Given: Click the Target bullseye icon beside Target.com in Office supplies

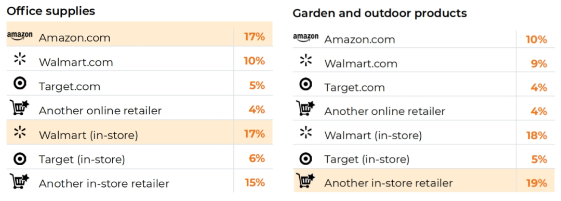Looking at the screenshot, I should click(20, 84).
